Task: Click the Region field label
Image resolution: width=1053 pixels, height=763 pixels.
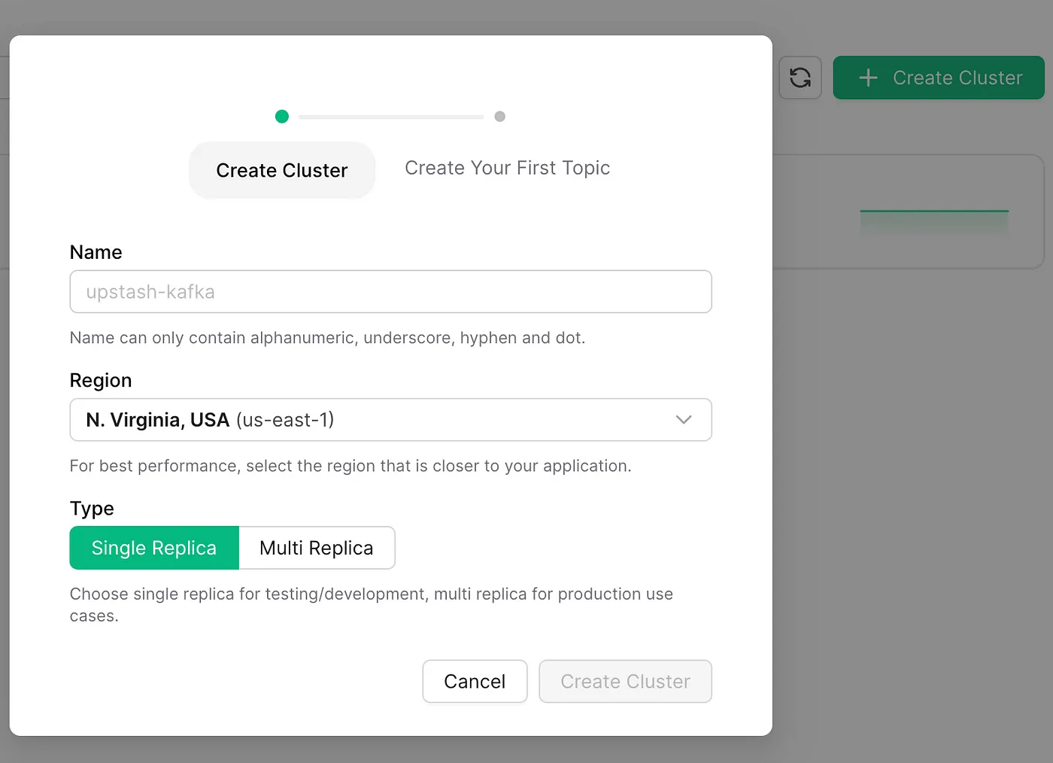Action: point(101,381)
